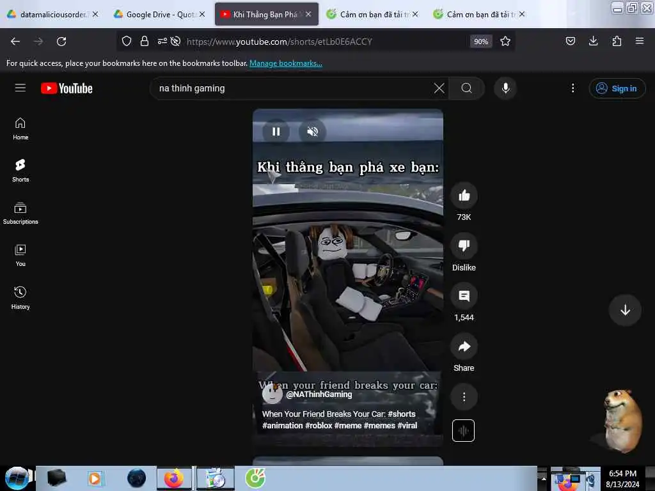Open YouTube settings three-dot menu
This screenshot has height=491, width=655.
tap(572, 88)
